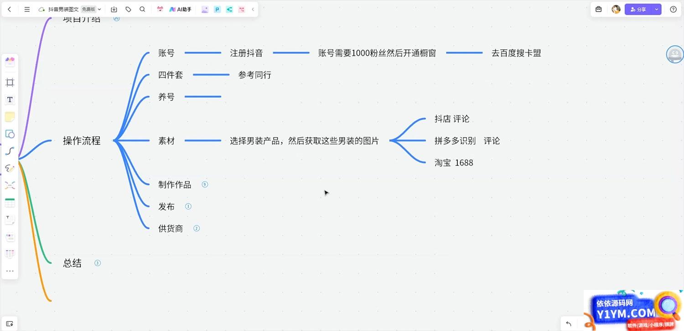Image resolution: width=684 pixels, height=331 pixels.
Task: Select the 注册抖音 node
Action: [x=246, y=53]
